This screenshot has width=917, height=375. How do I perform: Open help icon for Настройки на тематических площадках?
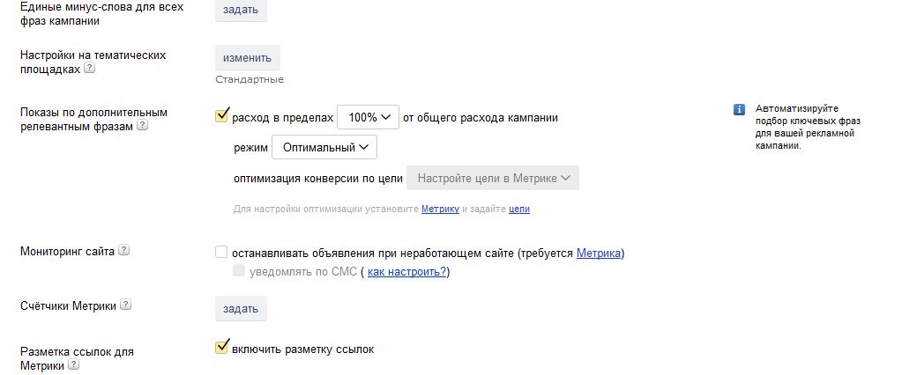click(x=90, y=69)
